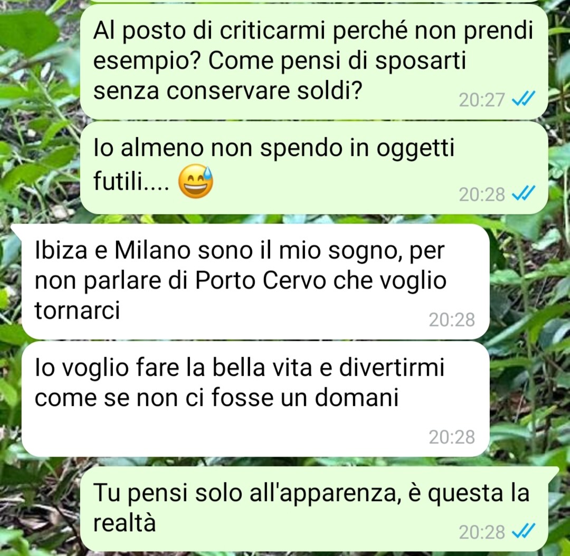
Task: Click the 20:28 timestamp next to 'realtà'
Action: coord(482,532)
